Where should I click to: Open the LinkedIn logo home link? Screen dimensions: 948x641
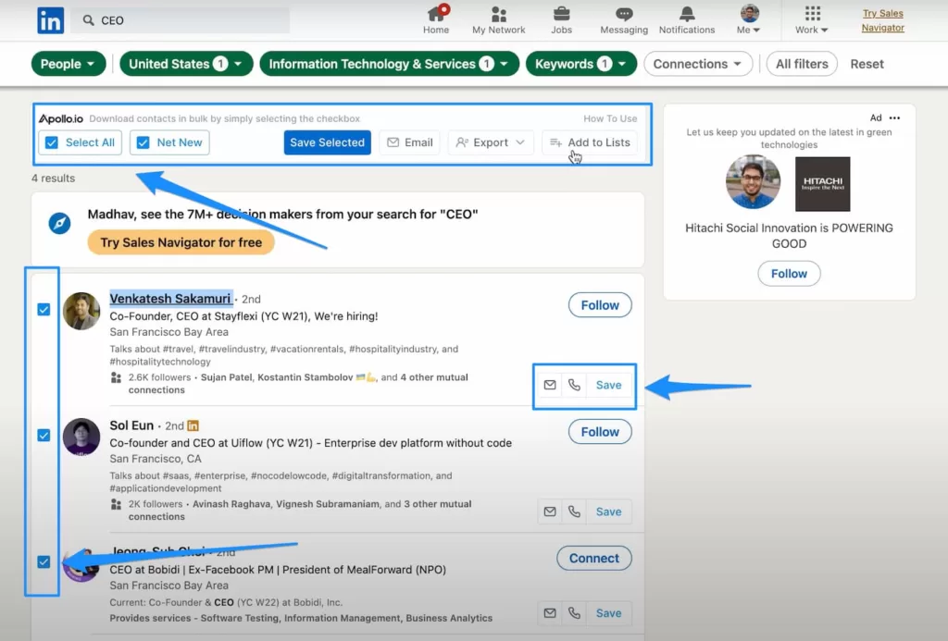coord(50,20)
